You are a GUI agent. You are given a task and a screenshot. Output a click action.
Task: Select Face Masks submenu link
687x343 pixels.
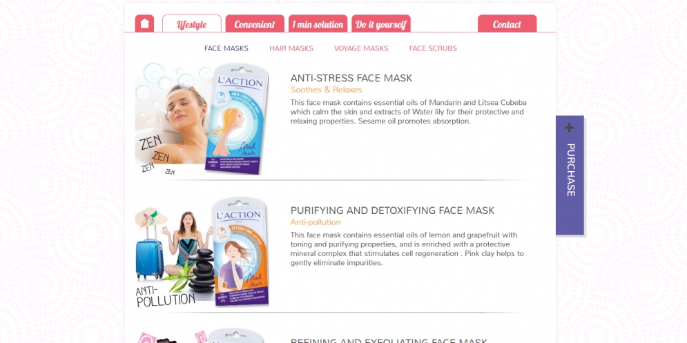(x=226, y=48)
